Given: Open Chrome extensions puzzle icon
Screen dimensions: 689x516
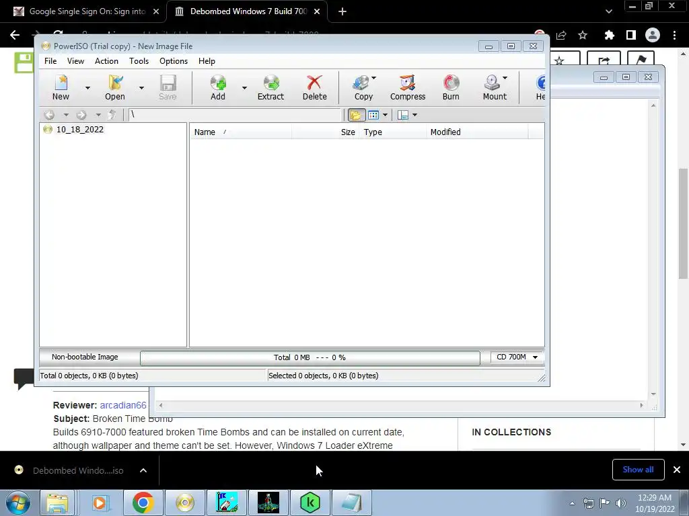Looking at the screenshot, I should pyautogui.click(x=609, y=35).
